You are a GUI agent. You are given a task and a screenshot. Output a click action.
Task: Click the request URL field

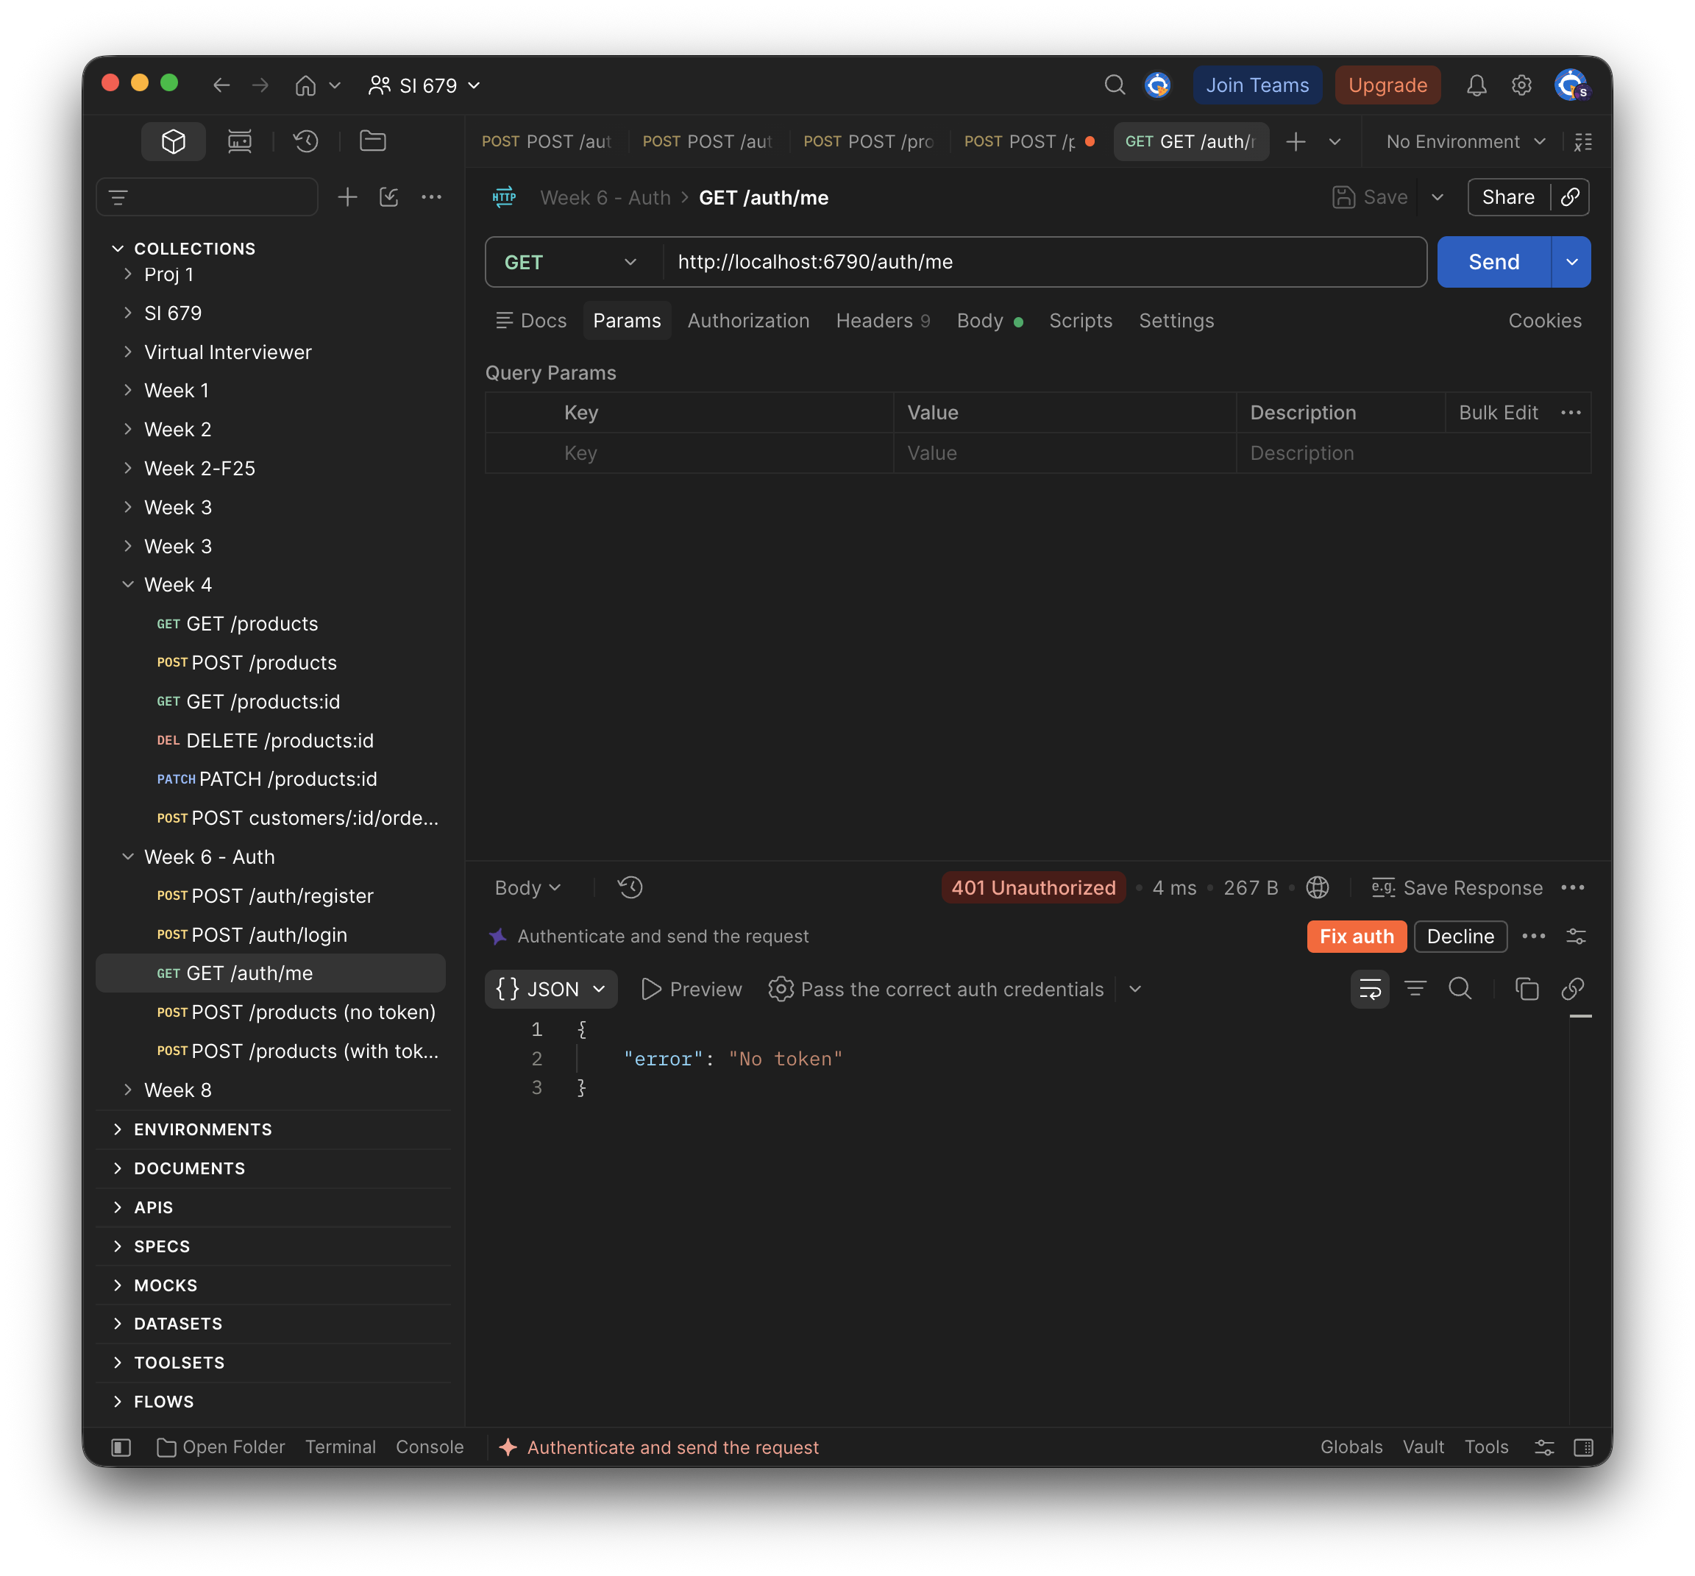click(x=1045, y=263)
